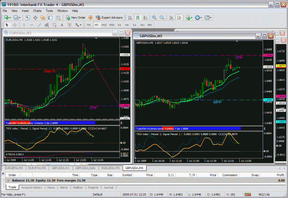Switch chart type to candlesticks
Screen dimensions: 288x198
coord(138,17)
